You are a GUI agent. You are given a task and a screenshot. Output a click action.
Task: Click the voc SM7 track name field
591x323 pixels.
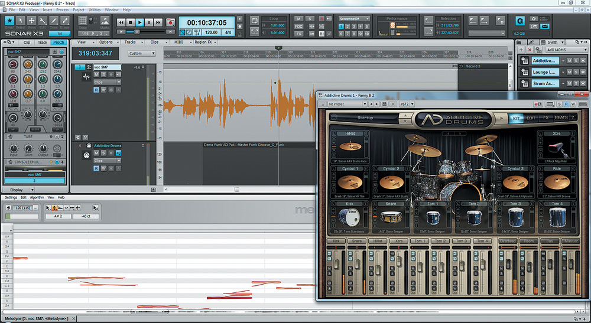click(x=107, y=67)
